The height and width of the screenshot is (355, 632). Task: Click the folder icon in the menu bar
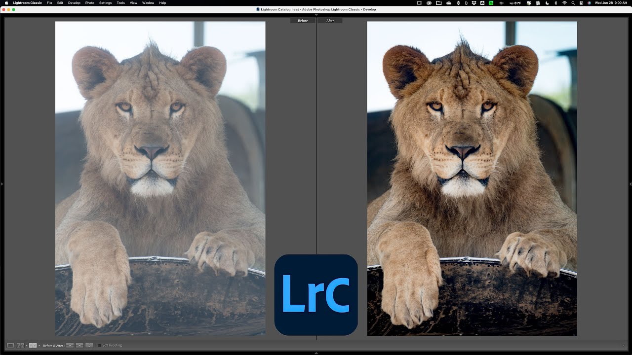pos(438,3)
